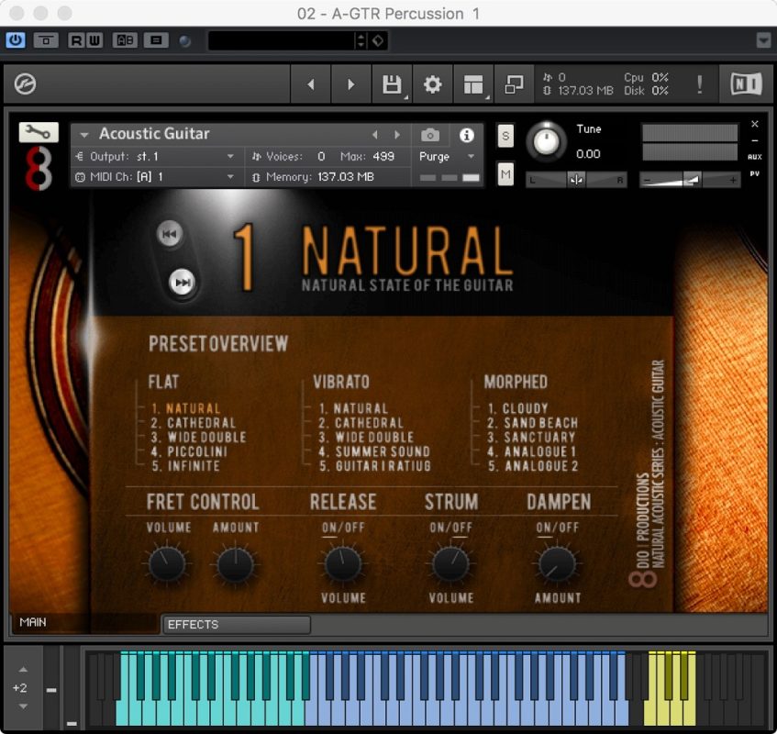
Task: Select Flat preset 1. Natural
Action: 185,408
